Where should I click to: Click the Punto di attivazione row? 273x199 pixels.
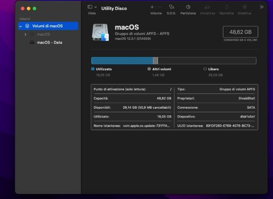click(x=132, y=89)
